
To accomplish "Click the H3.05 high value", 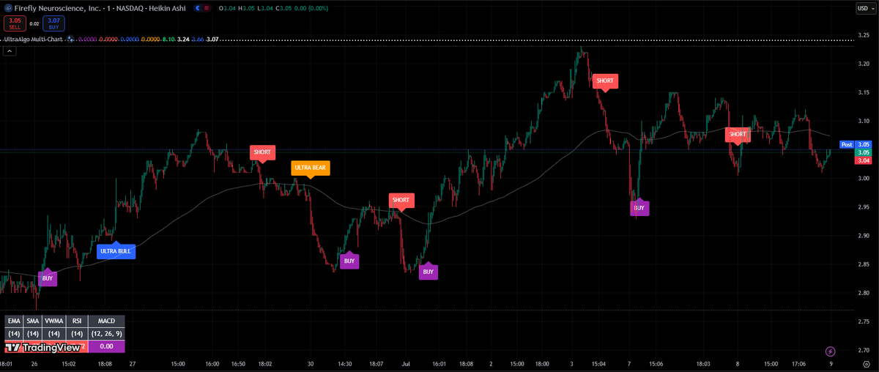I will [246, 8].
